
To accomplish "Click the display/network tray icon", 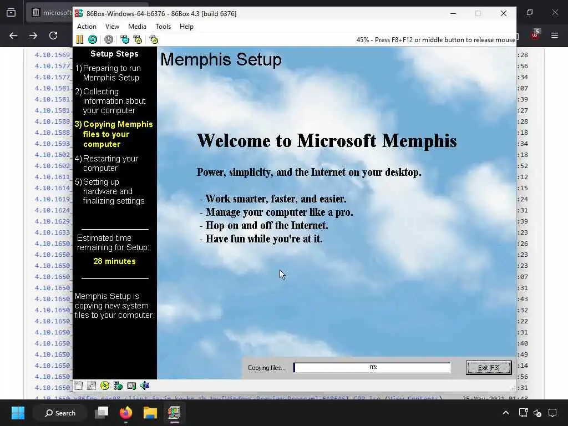I will [523, 413].
